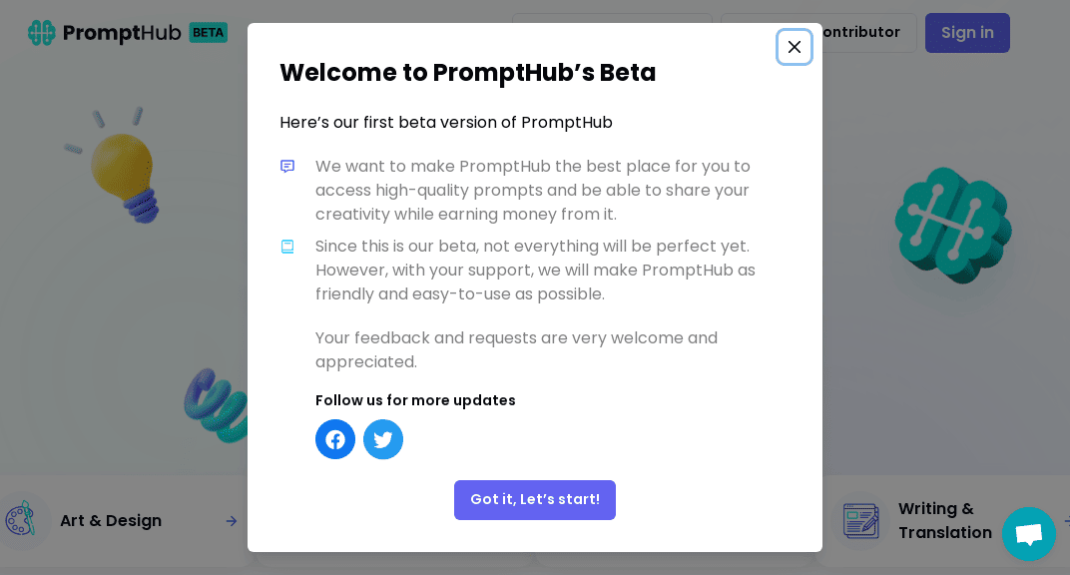The height and width of the screenshot is (575, 1070).
Task: Click the arrow on the Writing & Translation card
Action: tap(1066, 520)
